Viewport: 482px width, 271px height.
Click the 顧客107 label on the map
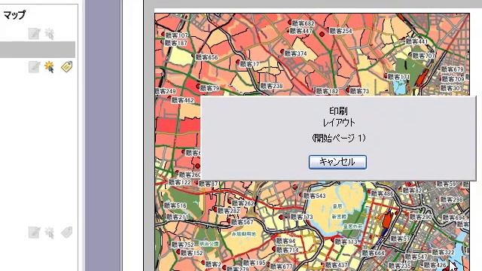pos(176,35)
